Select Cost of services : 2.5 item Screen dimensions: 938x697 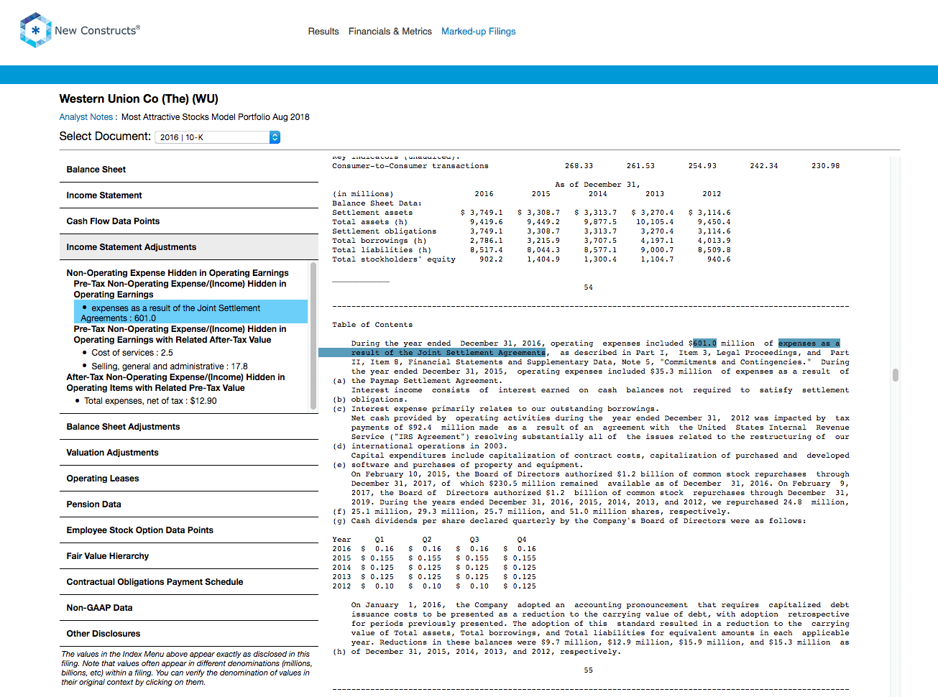pyautogui.click(x=132, y=353)
